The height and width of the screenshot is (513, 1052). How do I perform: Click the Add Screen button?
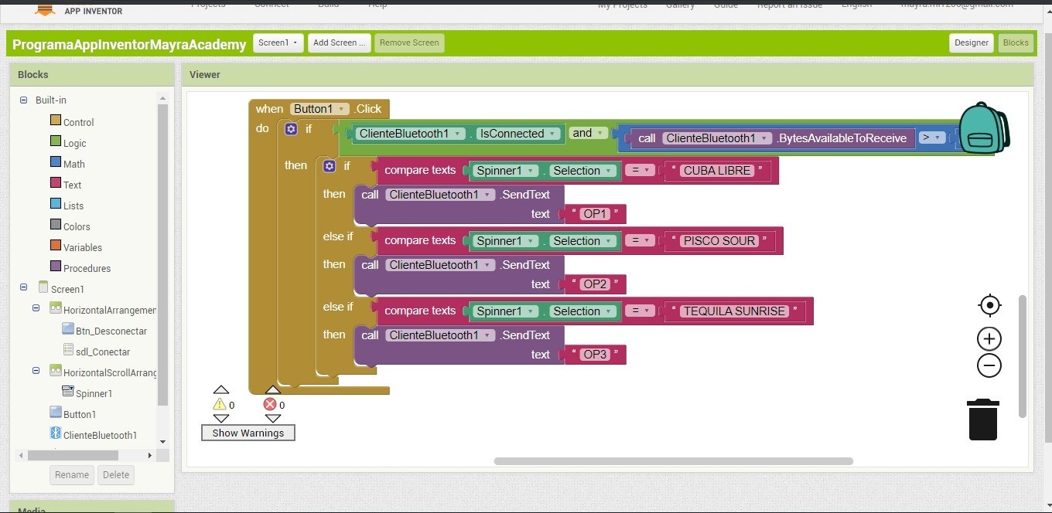[340, 43]
